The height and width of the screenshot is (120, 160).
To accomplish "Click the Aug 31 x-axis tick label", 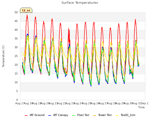I will coord(137,103).
